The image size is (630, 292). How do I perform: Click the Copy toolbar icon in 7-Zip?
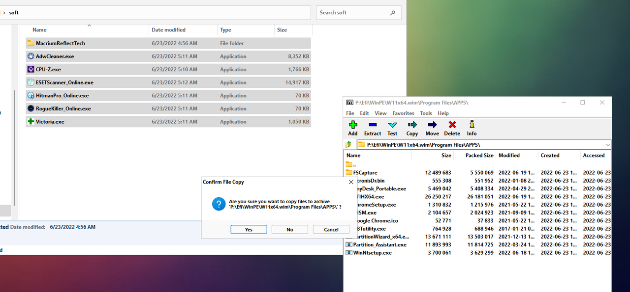coord(412,125)
